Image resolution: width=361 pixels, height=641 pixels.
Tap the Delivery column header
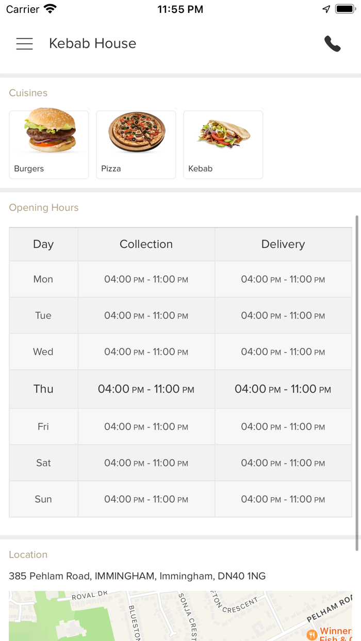[283, 244]
